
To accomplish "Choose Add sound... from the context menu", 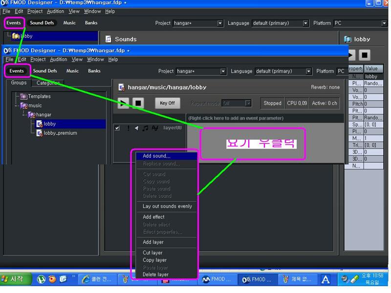I will (x=167, y=156).
